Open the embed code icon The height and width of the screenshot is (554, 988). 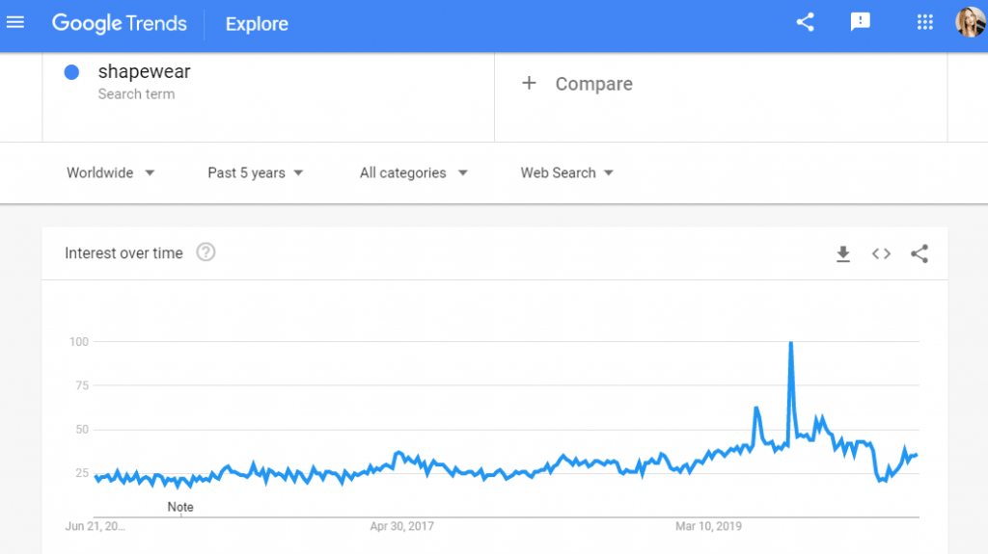tap(881, 253)
